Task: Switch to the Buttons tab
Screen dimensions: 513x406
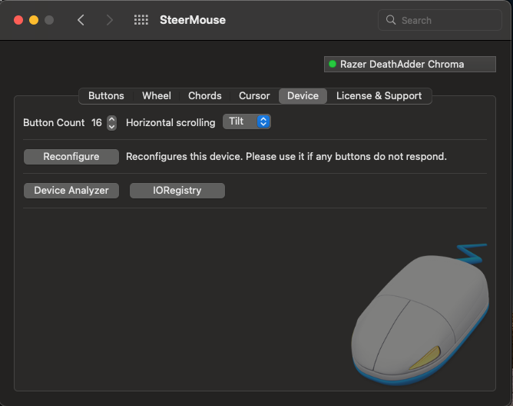Action: [106, 96]
